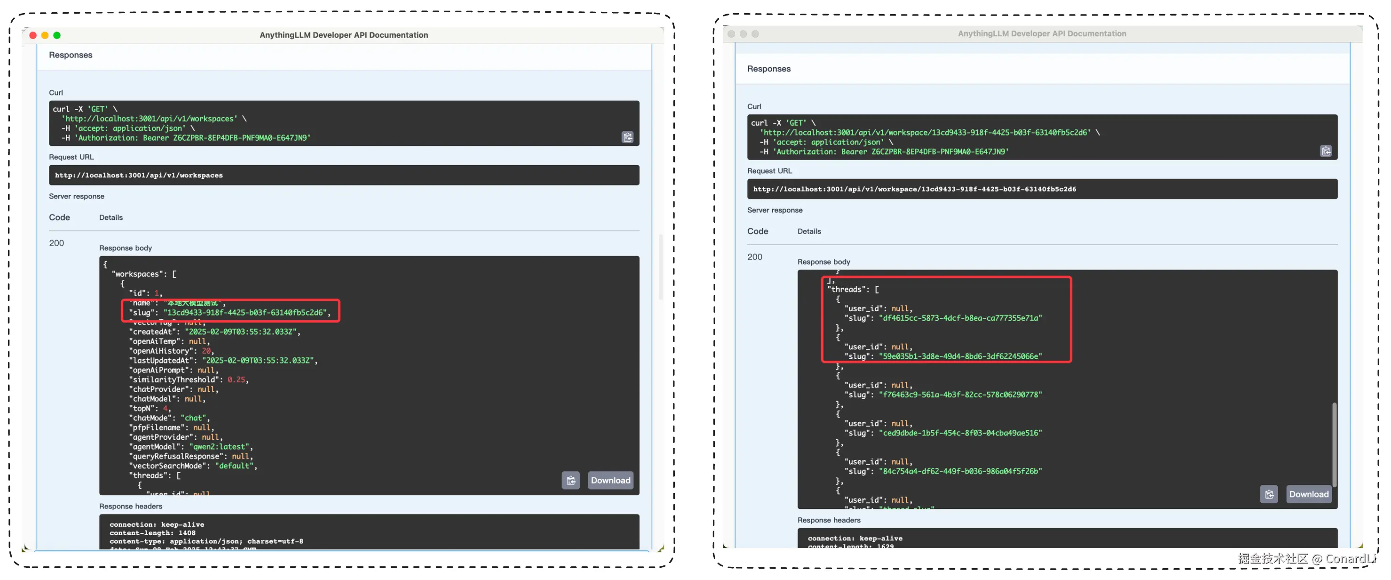Copy the curl command for /api/v1/workspaces
The image size is (1391, 580).
tap(627, 137)
